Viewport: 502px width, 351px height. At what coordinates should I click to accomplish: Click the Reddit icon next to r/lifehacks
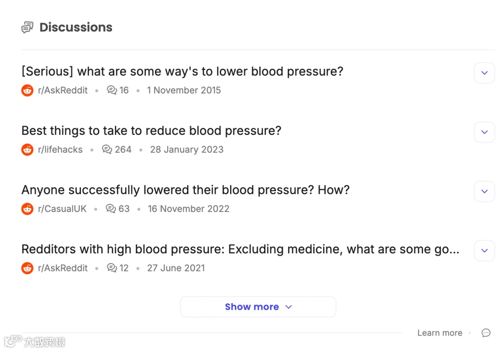pos(27,150)
